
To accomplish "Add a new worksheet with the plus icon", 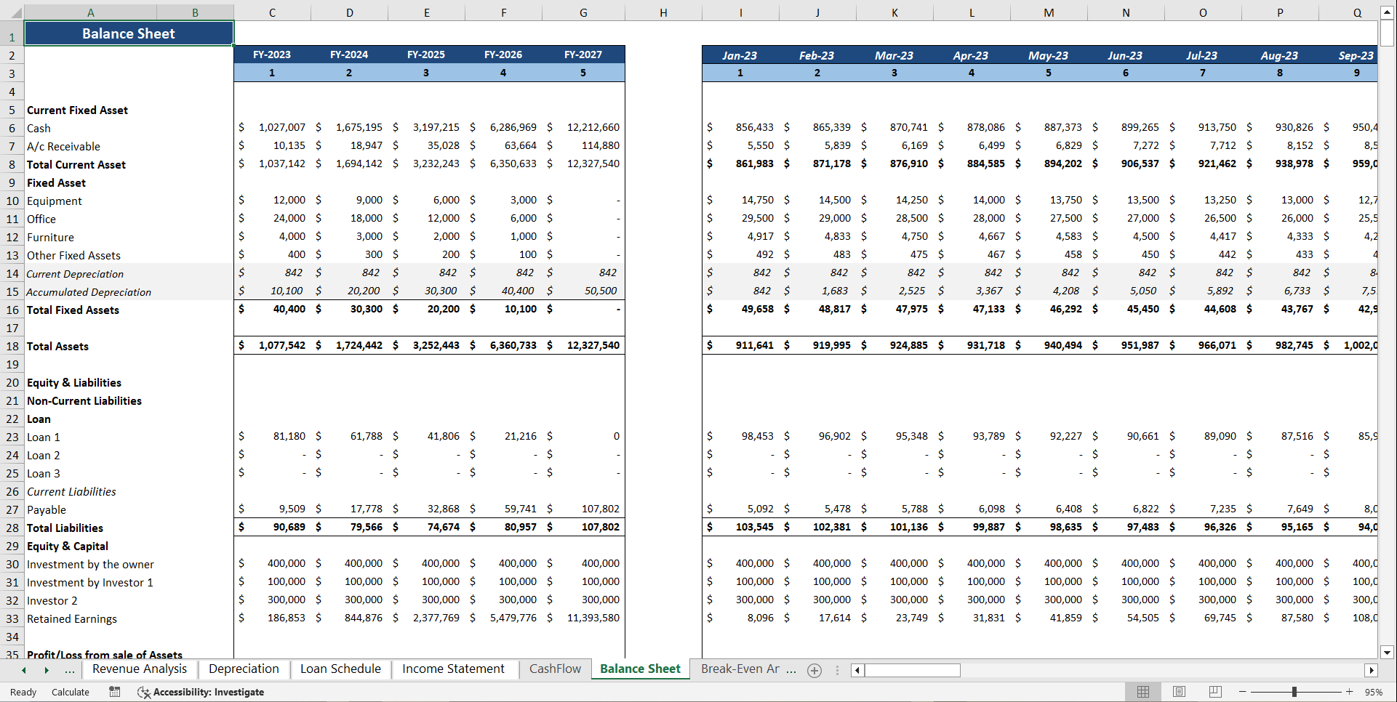I will coord(814,670).
